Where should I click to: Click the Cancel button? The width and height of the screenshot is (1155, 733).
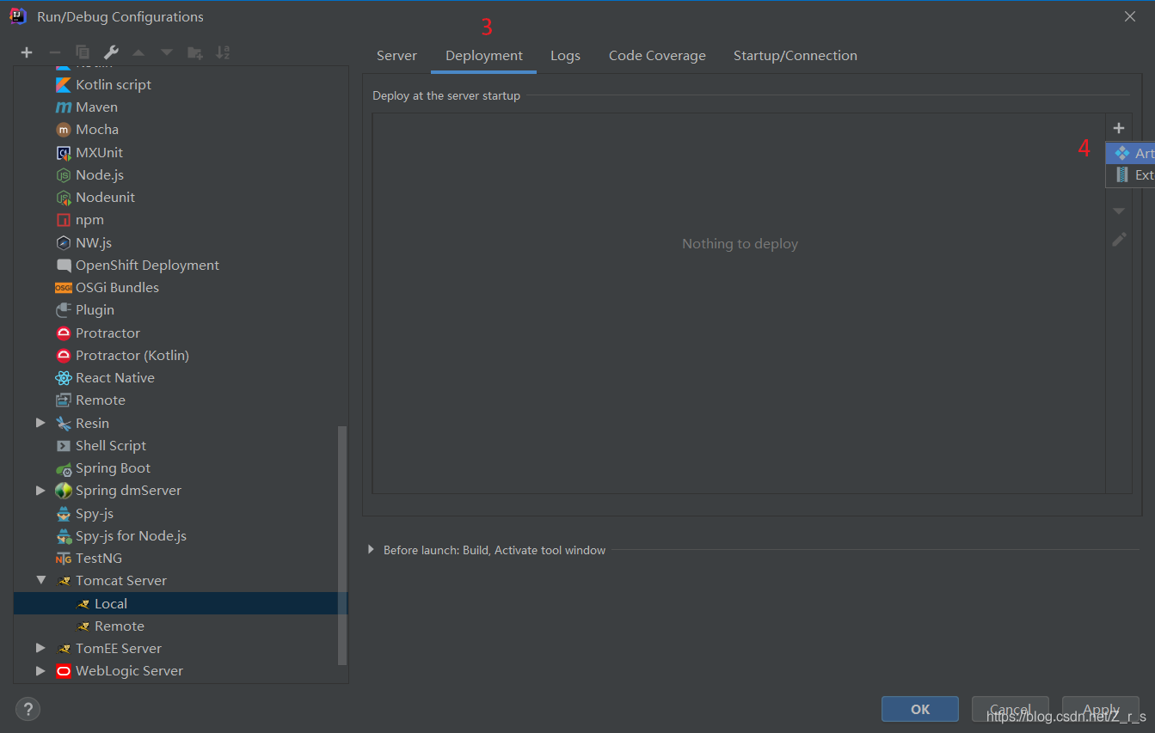[1011, 709]
